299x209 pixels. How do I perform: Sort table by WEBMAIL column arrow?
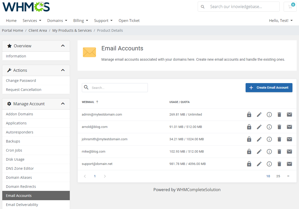tap(97, 102)
